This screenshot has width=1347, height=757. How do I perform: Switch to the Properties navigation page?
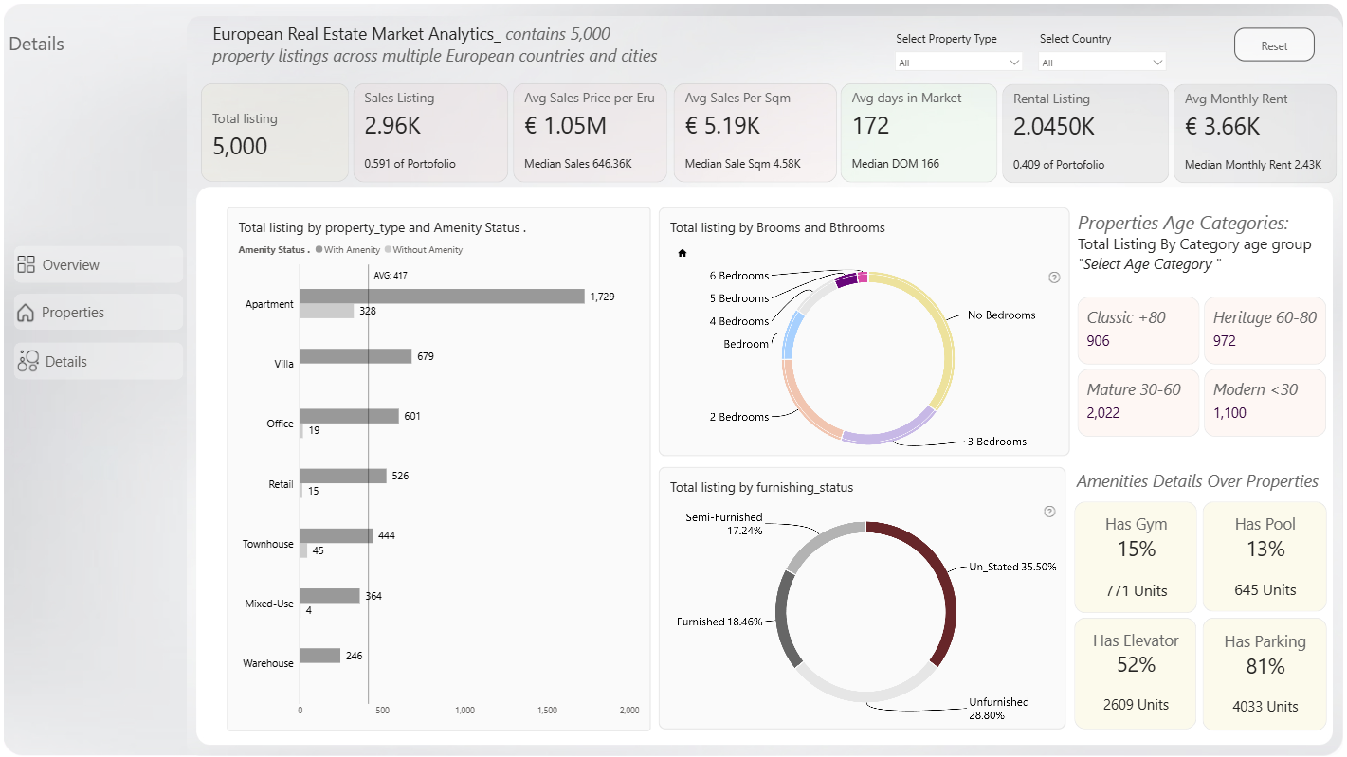click(x=99, y=313)
